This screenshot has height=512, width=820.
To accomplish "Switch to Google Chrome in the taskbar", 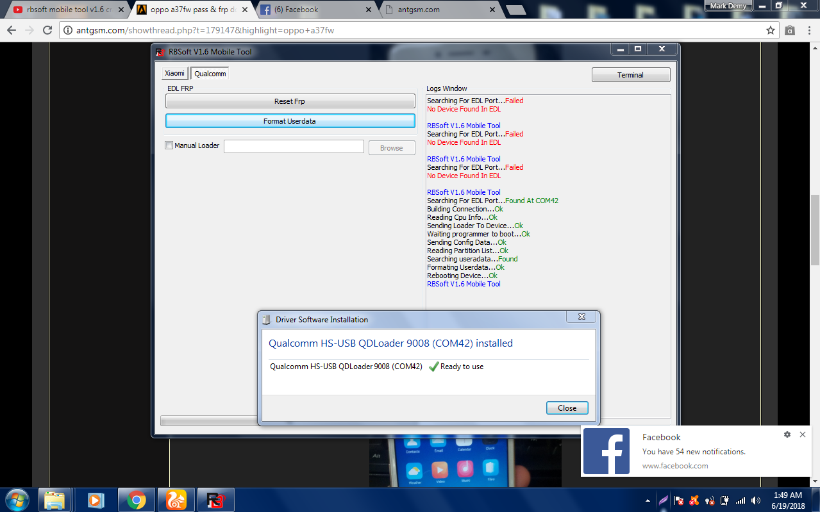I will pyautogui.click(x=136, y=500).
